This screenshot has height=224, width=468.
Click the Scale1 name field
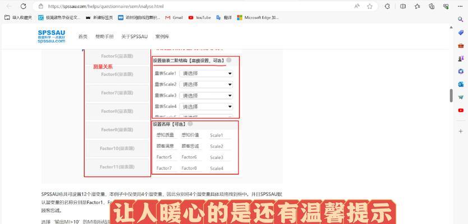point(221,135)
